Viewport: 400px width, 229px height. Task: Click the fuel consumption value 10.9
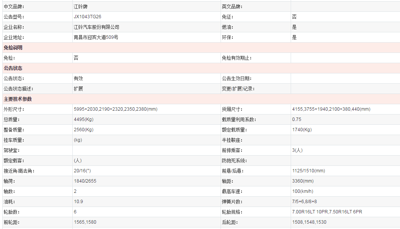click(78, 202)
